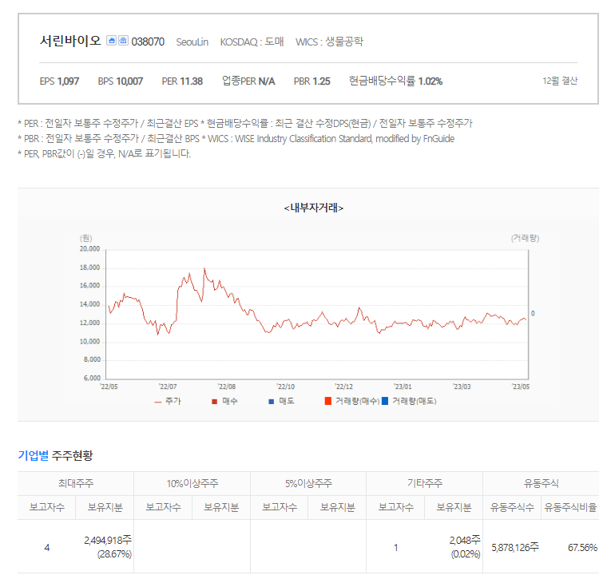Click the SeouLin English name
This screenshot has width=611, height=575.
point(192,42)
